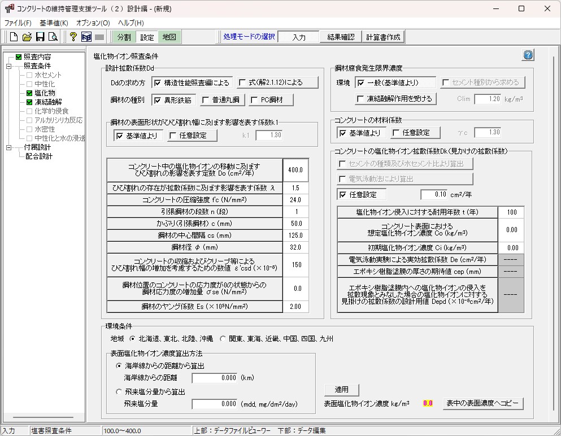Open the オプション(O) menu

[x=93, y=23]
